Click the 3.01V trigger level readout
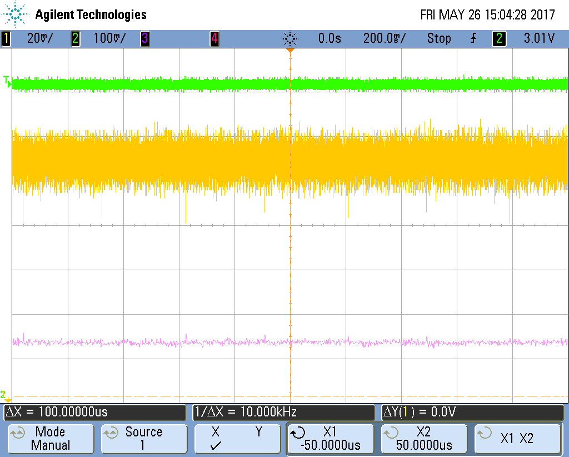569x457 pixels. [x=539, y=38]
